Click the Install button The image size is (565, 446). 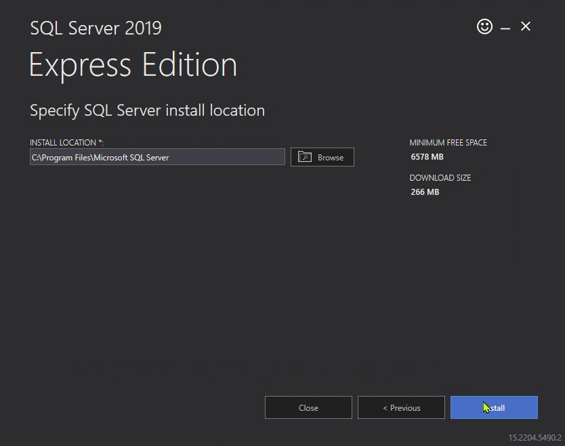pos(494,407)
